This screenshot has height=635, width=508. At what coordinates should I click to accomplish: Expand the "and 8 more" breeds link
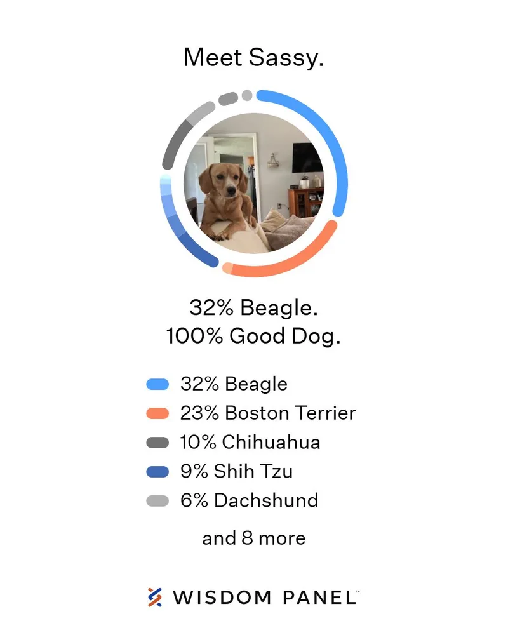pyautogui.click(x=254, y=538)
